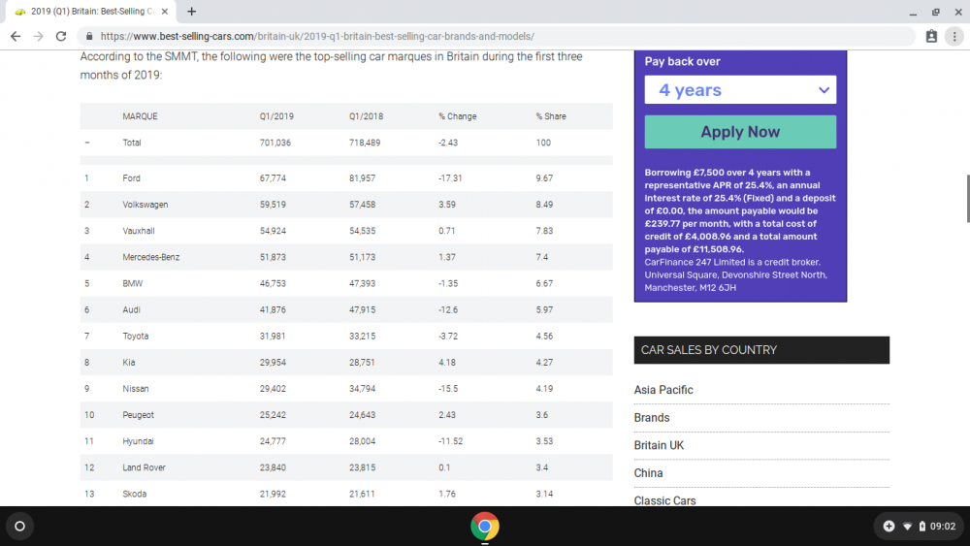
Task: Select the Nissan marque cell
Action: tap(136, 389)
